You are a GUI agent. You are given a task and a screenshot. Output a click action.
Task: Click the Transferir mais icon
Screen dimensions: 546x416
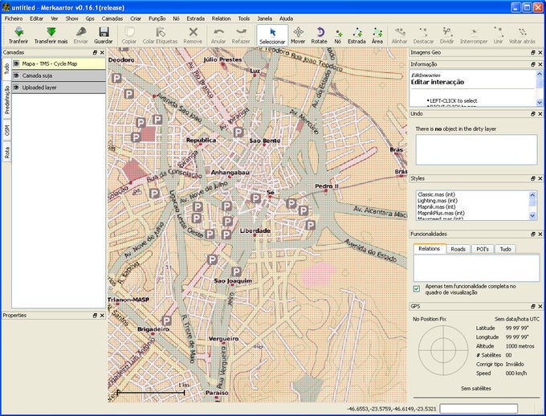(51, 32)
